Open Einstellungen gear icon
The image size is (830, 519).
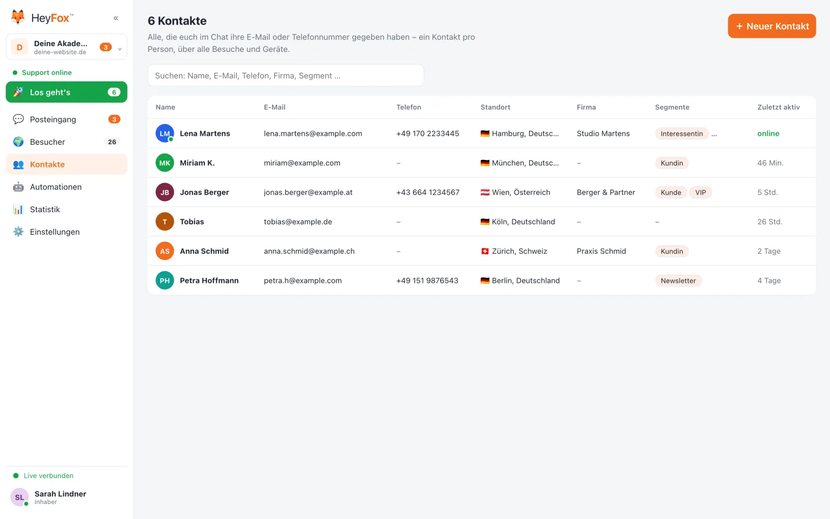pyautogui.click(x=18, y=232)
